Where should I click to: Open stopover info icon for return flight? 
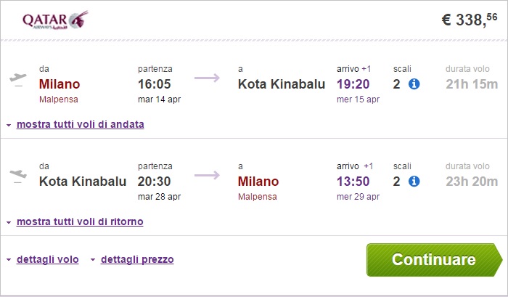(414, 181)
